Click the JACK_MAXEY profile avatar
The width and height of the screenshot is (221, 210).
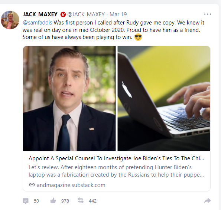pyautogui.click(x=10, y=20)
